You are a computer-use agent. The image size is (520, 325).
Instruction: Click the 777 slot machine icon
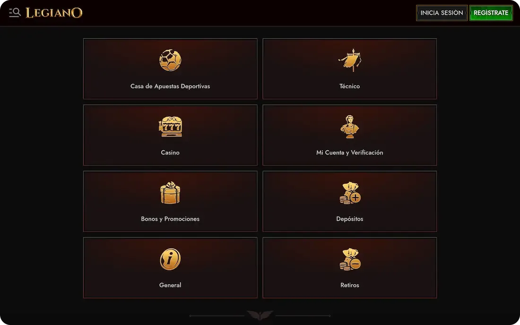click(x=170, y=127)
